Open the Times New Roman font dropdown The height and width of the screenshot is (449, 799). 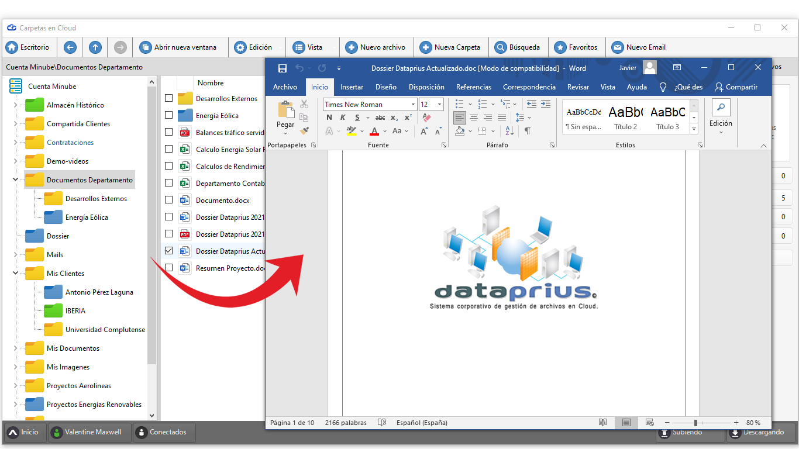(413, 104)
